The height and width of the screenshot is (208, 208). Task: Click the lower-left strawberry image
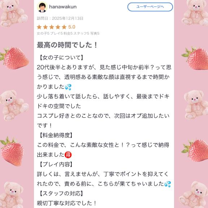[12, 152]
